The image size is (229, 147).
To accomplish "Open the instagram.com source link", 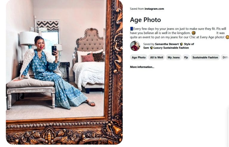I will 154,9.
